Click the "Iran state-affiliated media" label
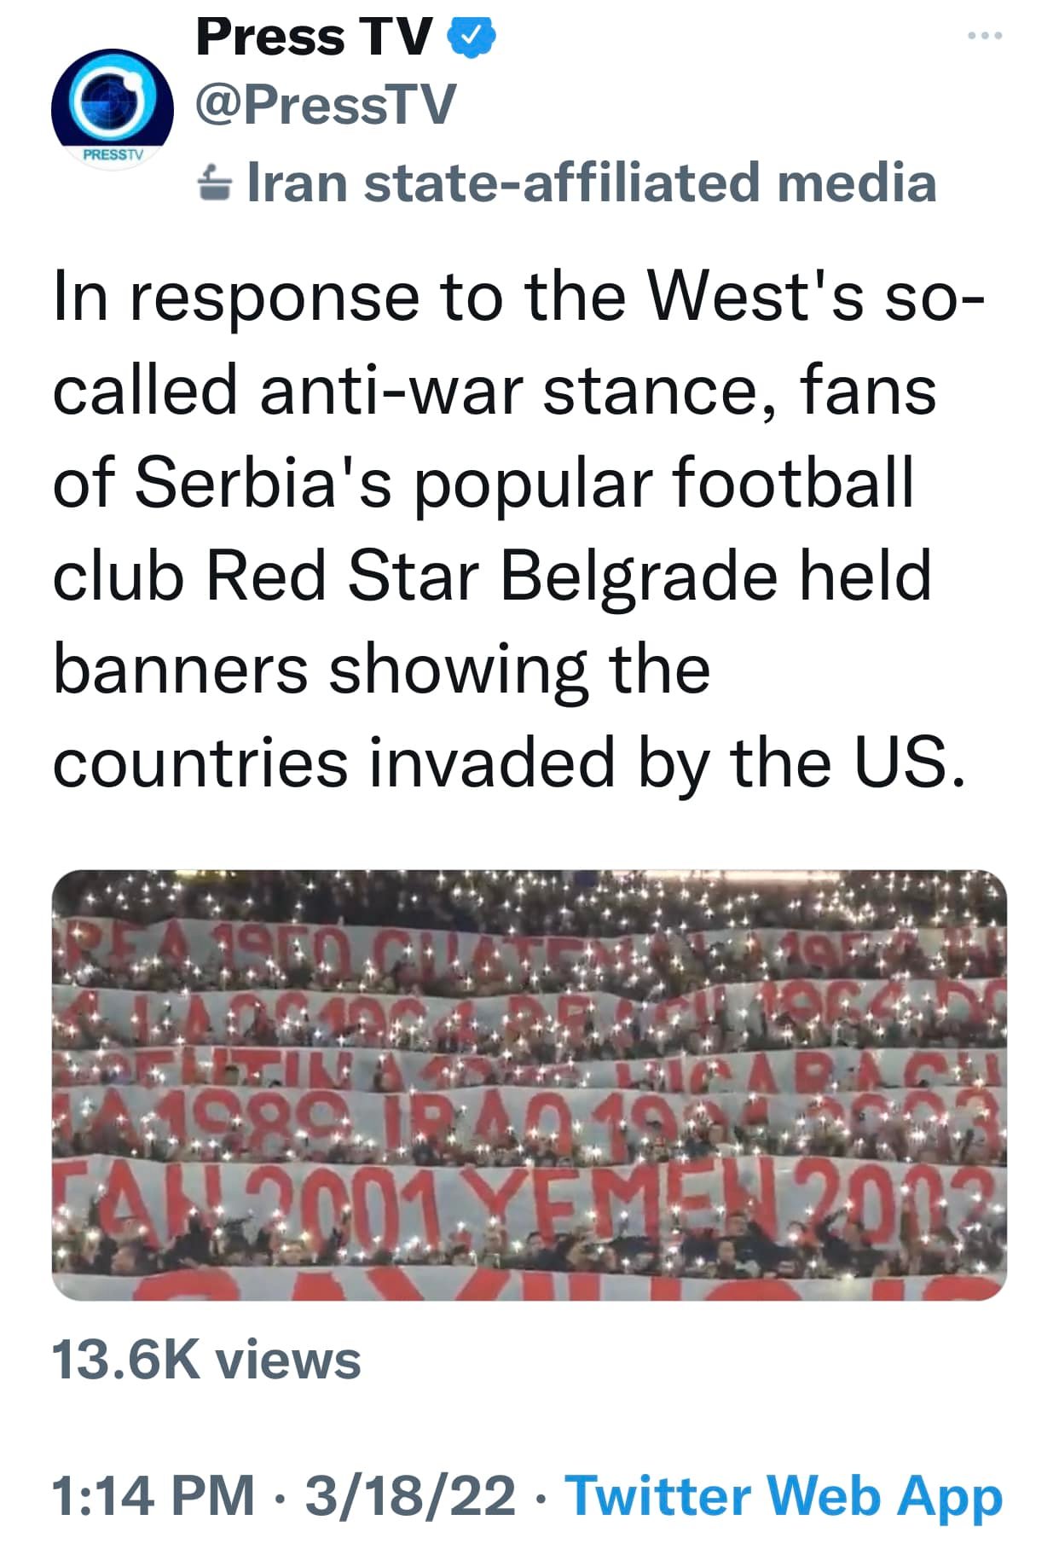The width and height of the screenshot is (1059, 1555). [591, 183]
